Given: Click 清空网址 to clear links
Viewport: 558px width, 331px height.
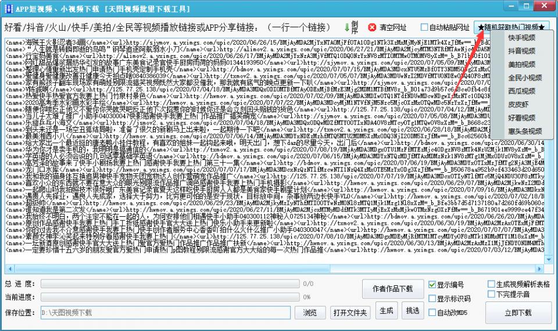Looking at the screenshot, I should coord(392,27).
